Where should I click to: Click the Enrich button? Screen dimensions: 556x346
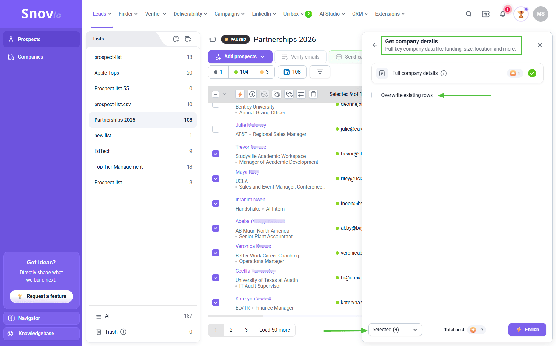tap(527, 330)
